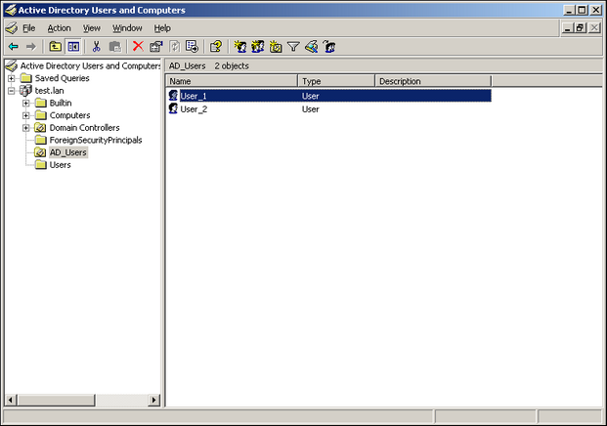Expand the Builtin folder node
Image resolution: width=607 pixels, height=426 pixels.
point(26,103)
